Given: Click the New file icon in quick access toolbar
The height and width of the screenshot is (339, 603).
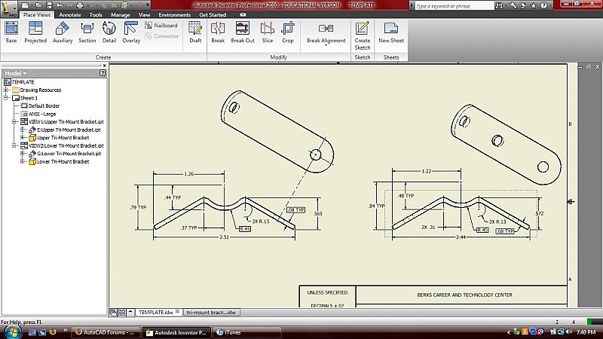Looking at the screenshot, I should 25,5.
